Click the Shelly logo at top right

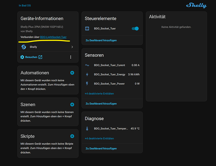(196, 5)
